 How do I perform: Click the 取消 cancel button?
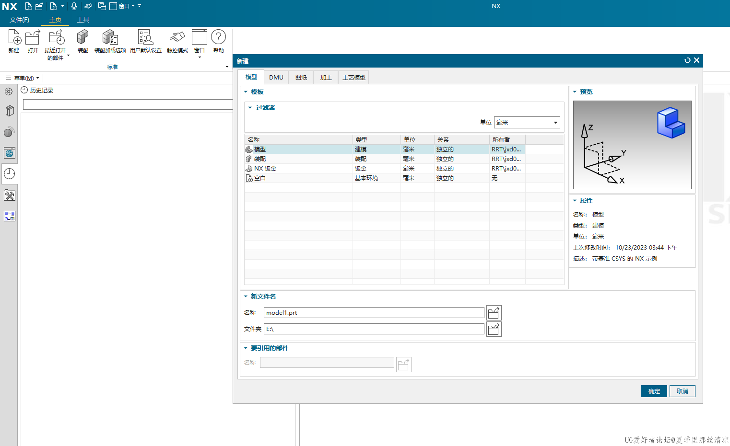pyautogui.click(x=683, y=391)
